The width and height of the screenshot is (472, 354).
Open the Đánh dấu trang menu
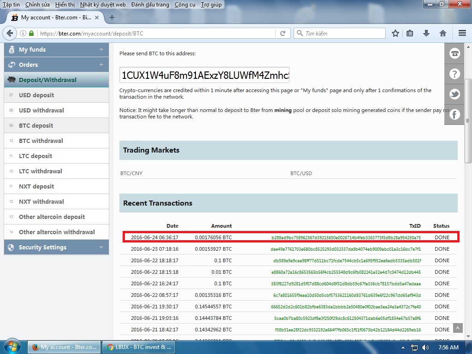150,5
